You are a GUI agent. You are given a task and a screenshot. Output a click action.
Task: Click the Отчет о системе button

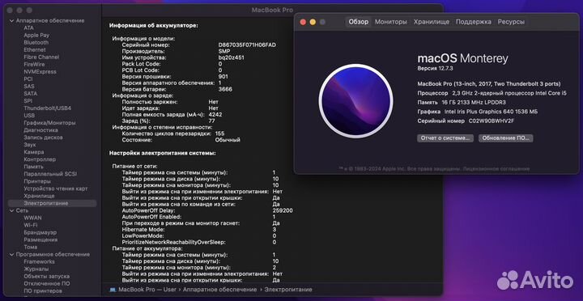click(x=445, y=138)
